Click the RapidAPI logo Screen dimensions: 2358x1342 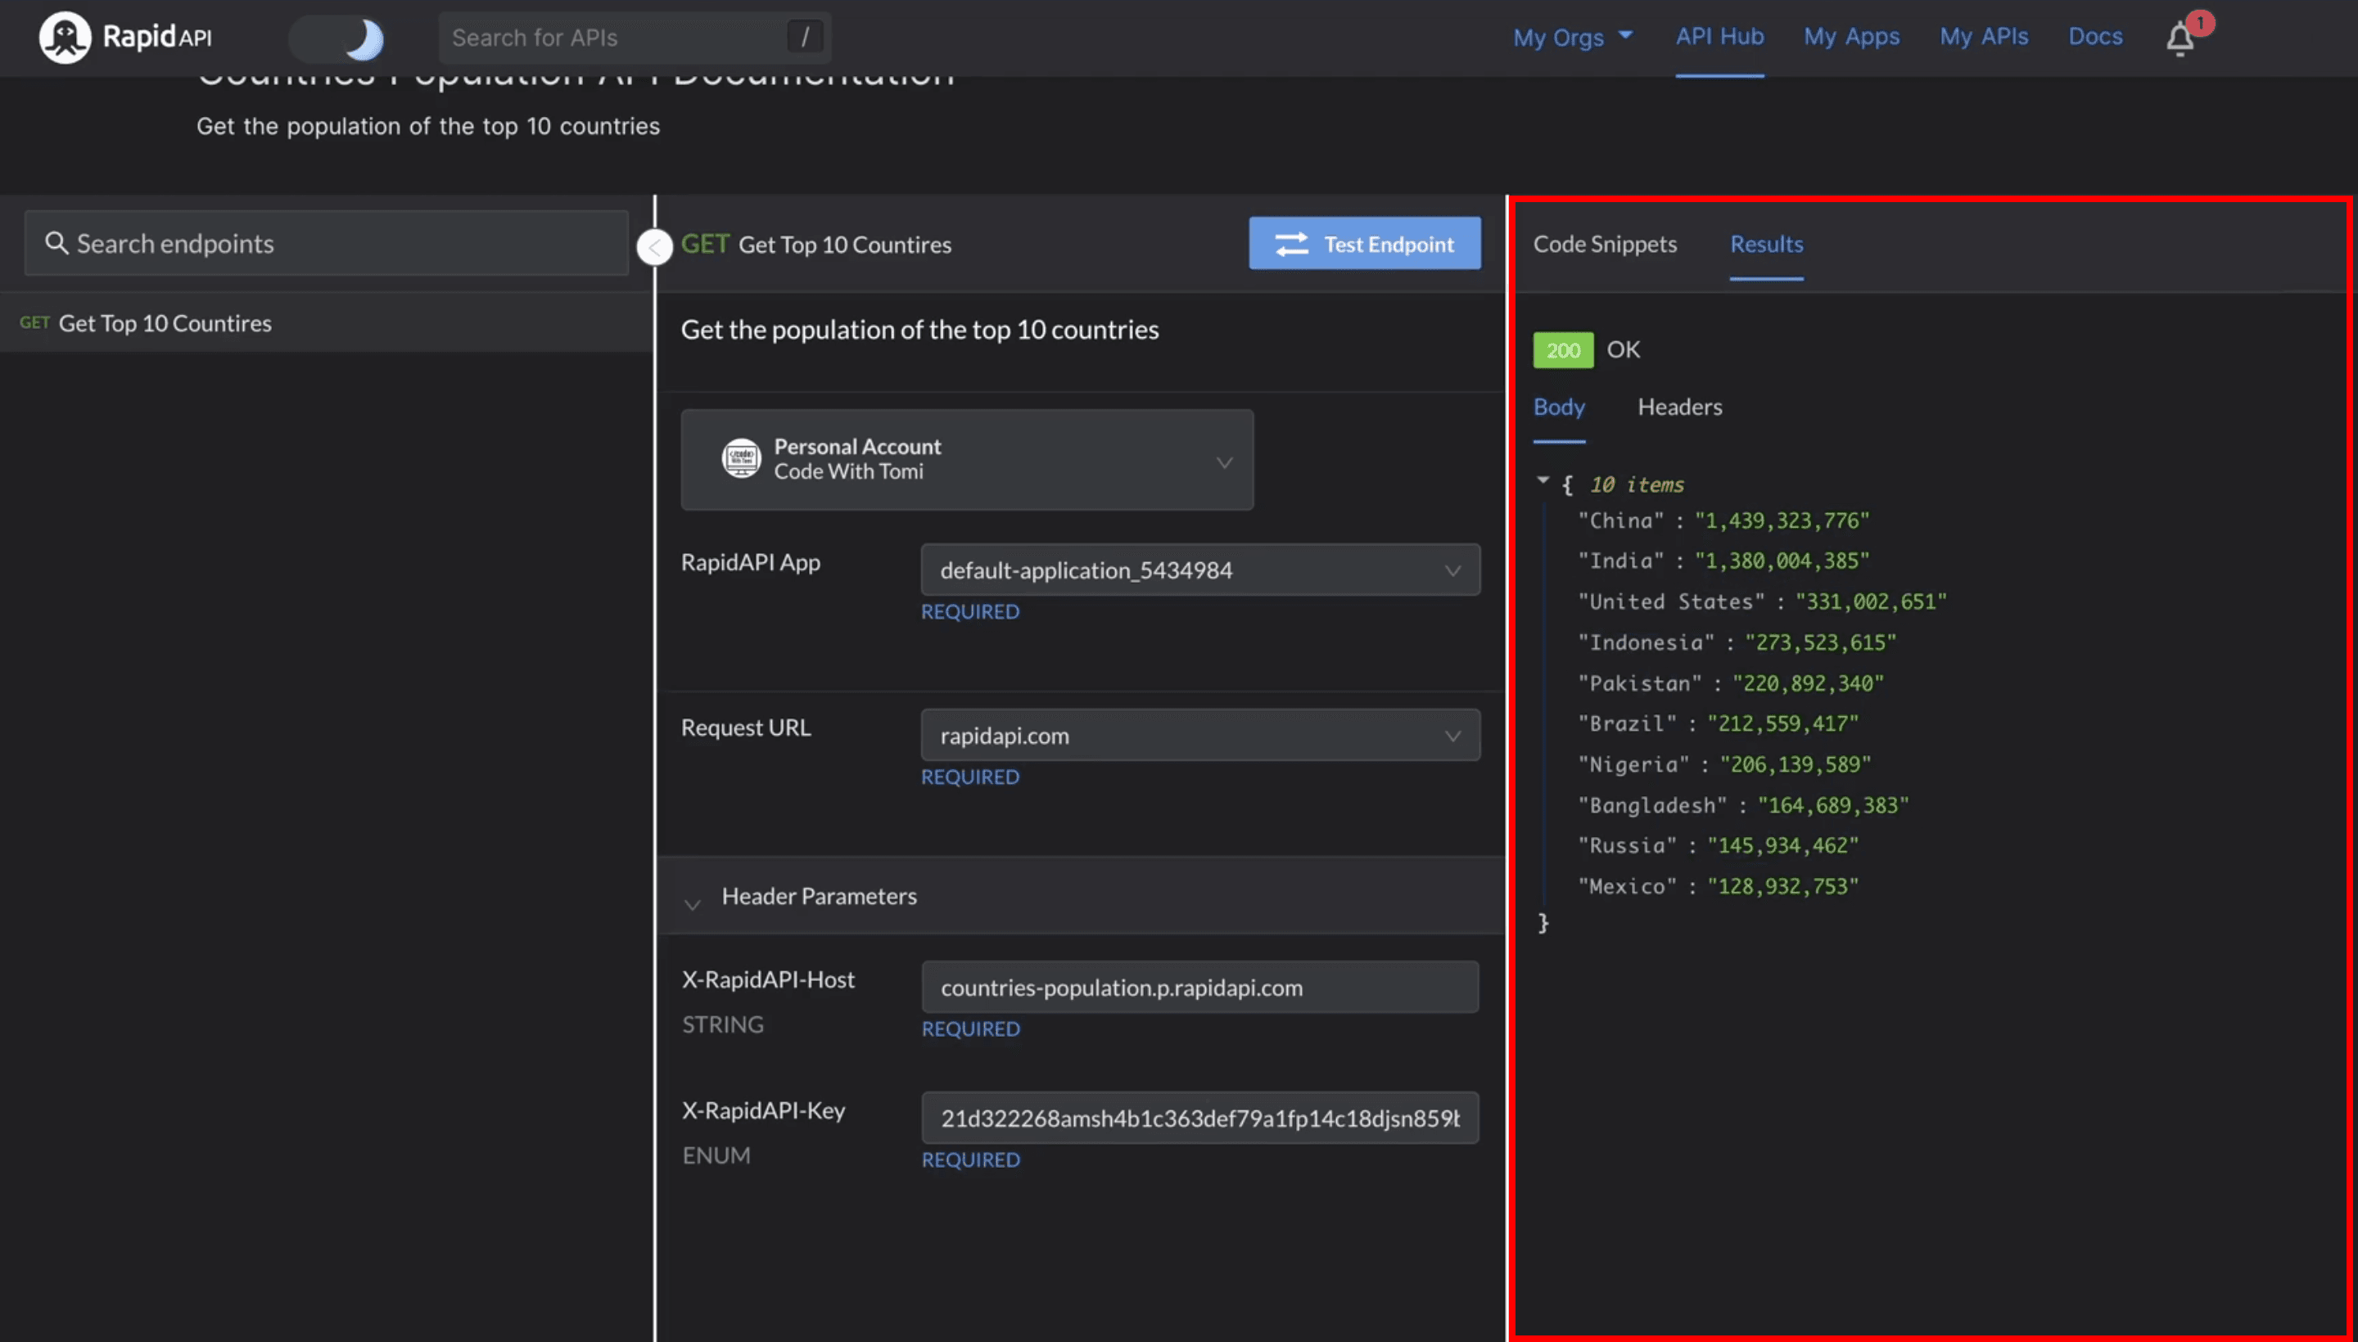pyautogui.click(x=125, y=37)
